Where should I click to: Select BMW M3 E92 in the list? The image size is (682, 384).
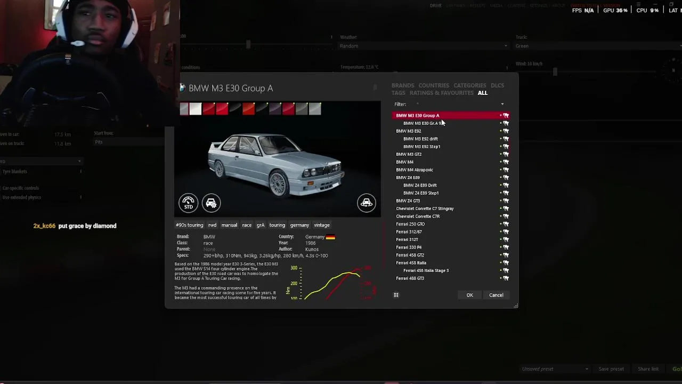451,131
